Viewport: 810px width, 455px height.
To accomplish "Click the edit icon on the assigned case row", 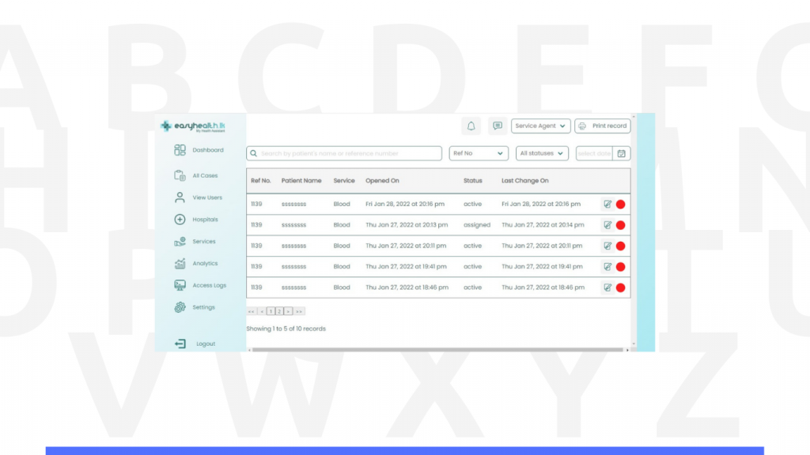I will [607, 225].
